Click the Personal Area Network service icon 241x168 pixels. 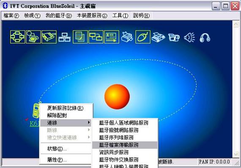coord(18,37)
